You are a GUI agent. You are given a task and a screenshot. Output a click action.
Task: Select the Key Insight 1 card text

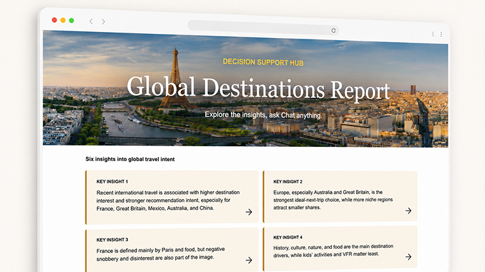click(x=168, y=200)
